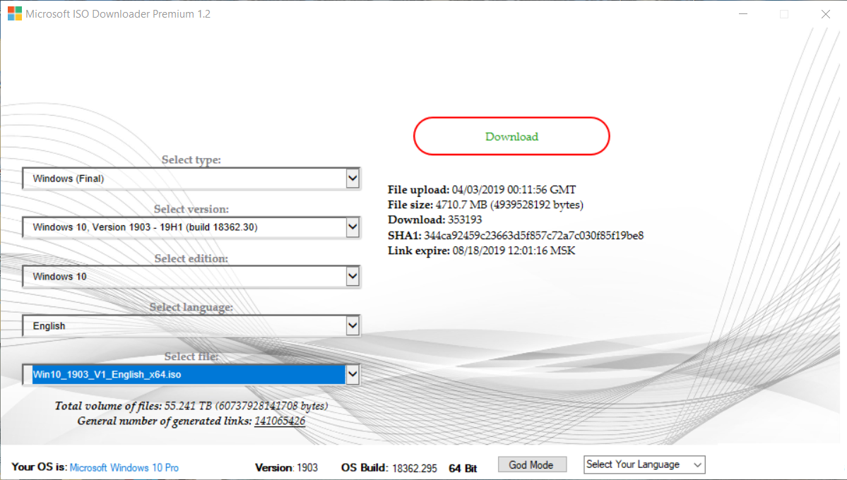
Task: Click the Version 1903 status text
Action: 286,467
